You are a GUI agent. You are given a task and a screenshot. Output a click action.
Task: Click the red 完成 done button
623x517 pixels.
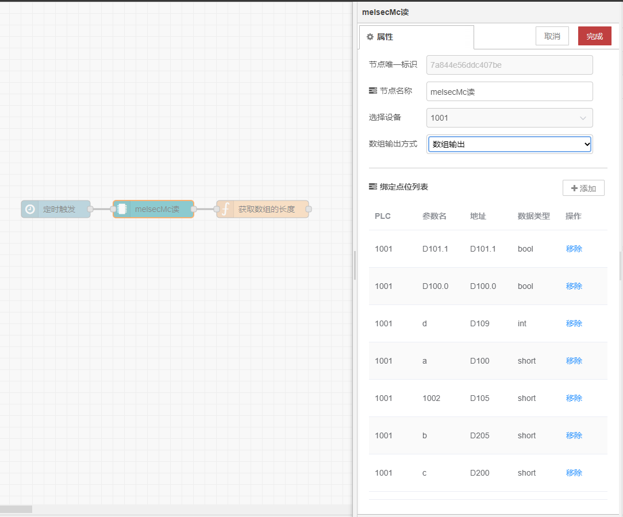click(594, 36)
